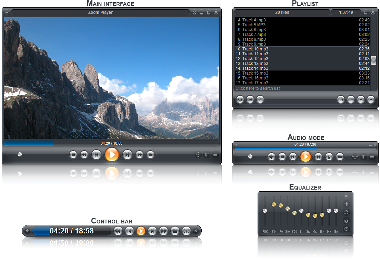
Task: Select Track 15.mp3 in playlist
Action: point(302,73)
